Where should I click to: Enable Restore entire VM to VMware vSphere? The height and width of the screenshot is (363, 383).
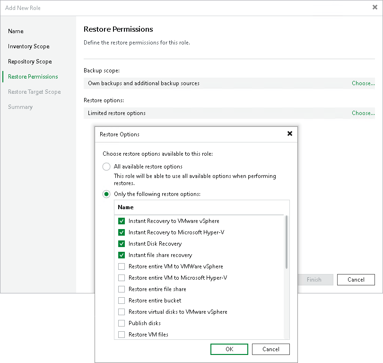coord(122,266)
